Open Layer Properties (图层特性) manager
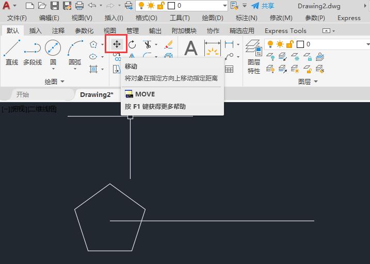This screenshot has width=370, height=264. 254,57
